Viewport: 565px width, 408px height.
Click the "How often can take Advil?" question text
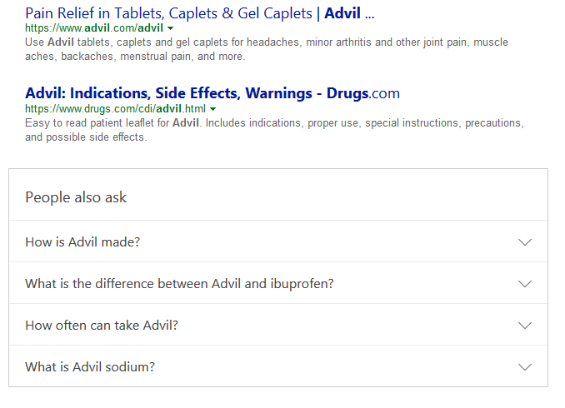(102, 326)
